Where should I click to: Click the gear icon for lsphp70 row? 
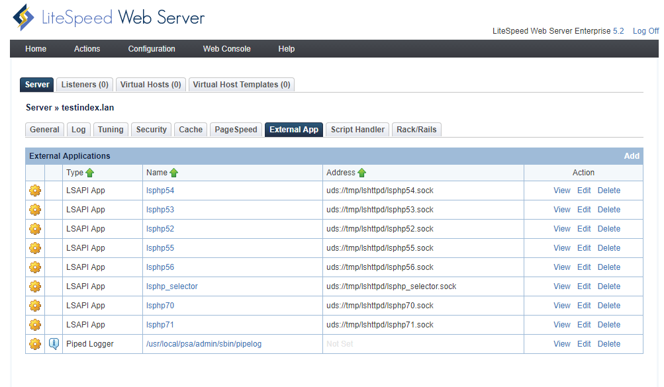coord(35,306)
